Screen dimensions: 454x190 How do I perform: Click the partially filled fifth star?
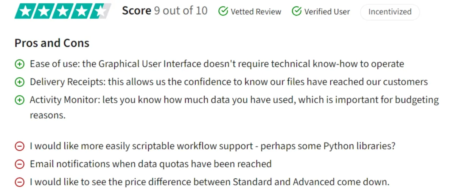[101, 11]
